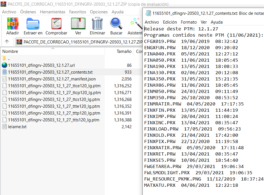Click MATXATU.PRX line in Notepad

coord(191,185)
